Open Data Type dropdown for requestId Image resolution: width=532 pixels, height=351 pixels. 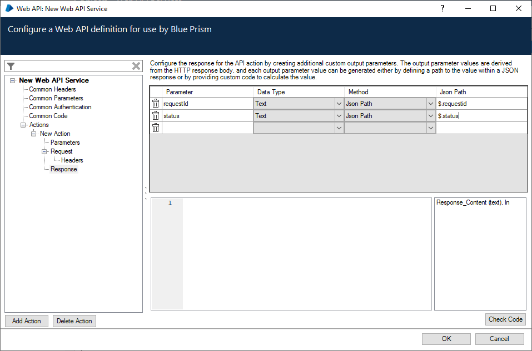click(x=339, y=104)
